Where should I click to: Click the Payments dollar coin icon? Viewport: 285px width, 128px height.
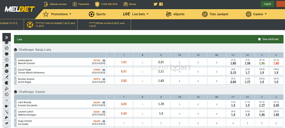(x=75, y=4)
